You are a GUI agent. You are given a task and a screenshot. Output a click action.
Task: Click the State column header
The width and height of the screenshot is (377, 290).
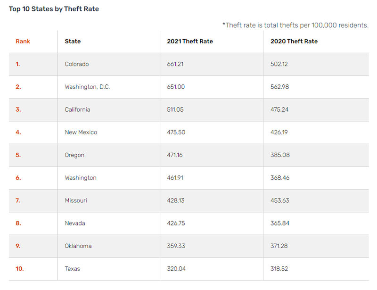pos(73,41)
